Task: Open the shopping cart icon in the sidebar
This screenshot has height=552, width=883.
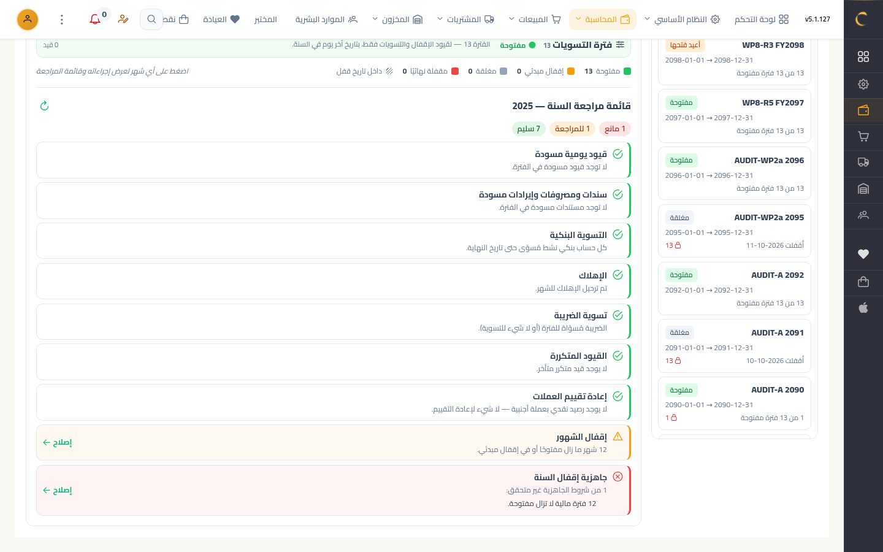Action: click(863, 136)
